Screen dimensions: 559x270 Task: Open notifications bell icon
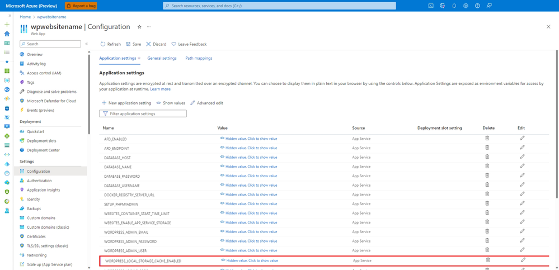point(454,6)
